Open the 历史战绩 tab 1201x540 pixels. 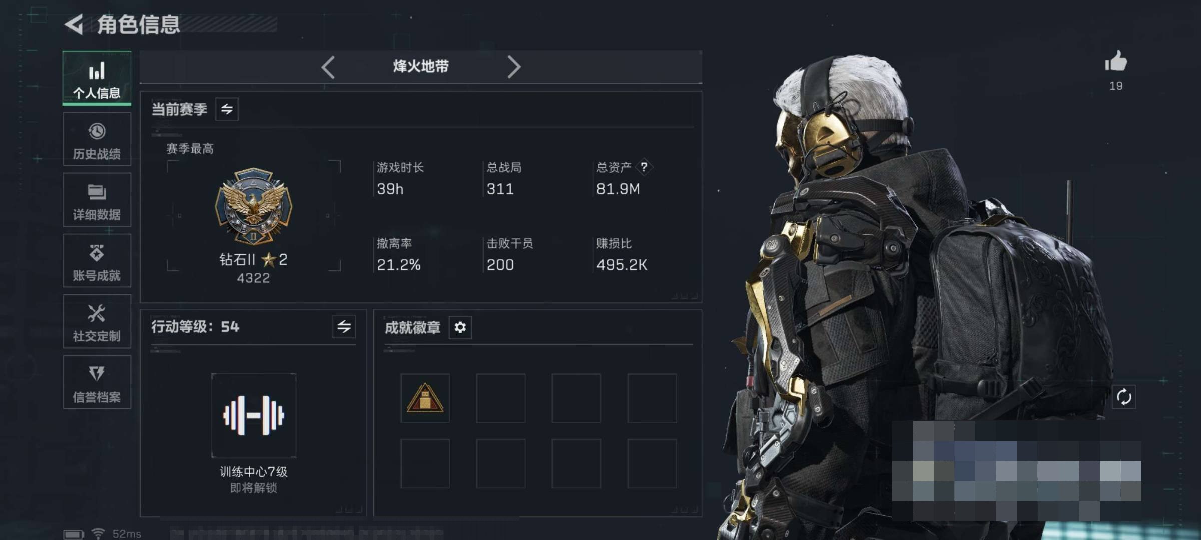click(97, 139)
